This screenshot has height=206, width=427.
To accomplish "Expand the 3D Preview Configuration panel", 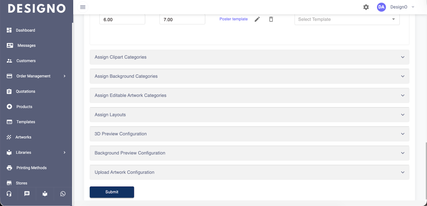I will 249,134.
